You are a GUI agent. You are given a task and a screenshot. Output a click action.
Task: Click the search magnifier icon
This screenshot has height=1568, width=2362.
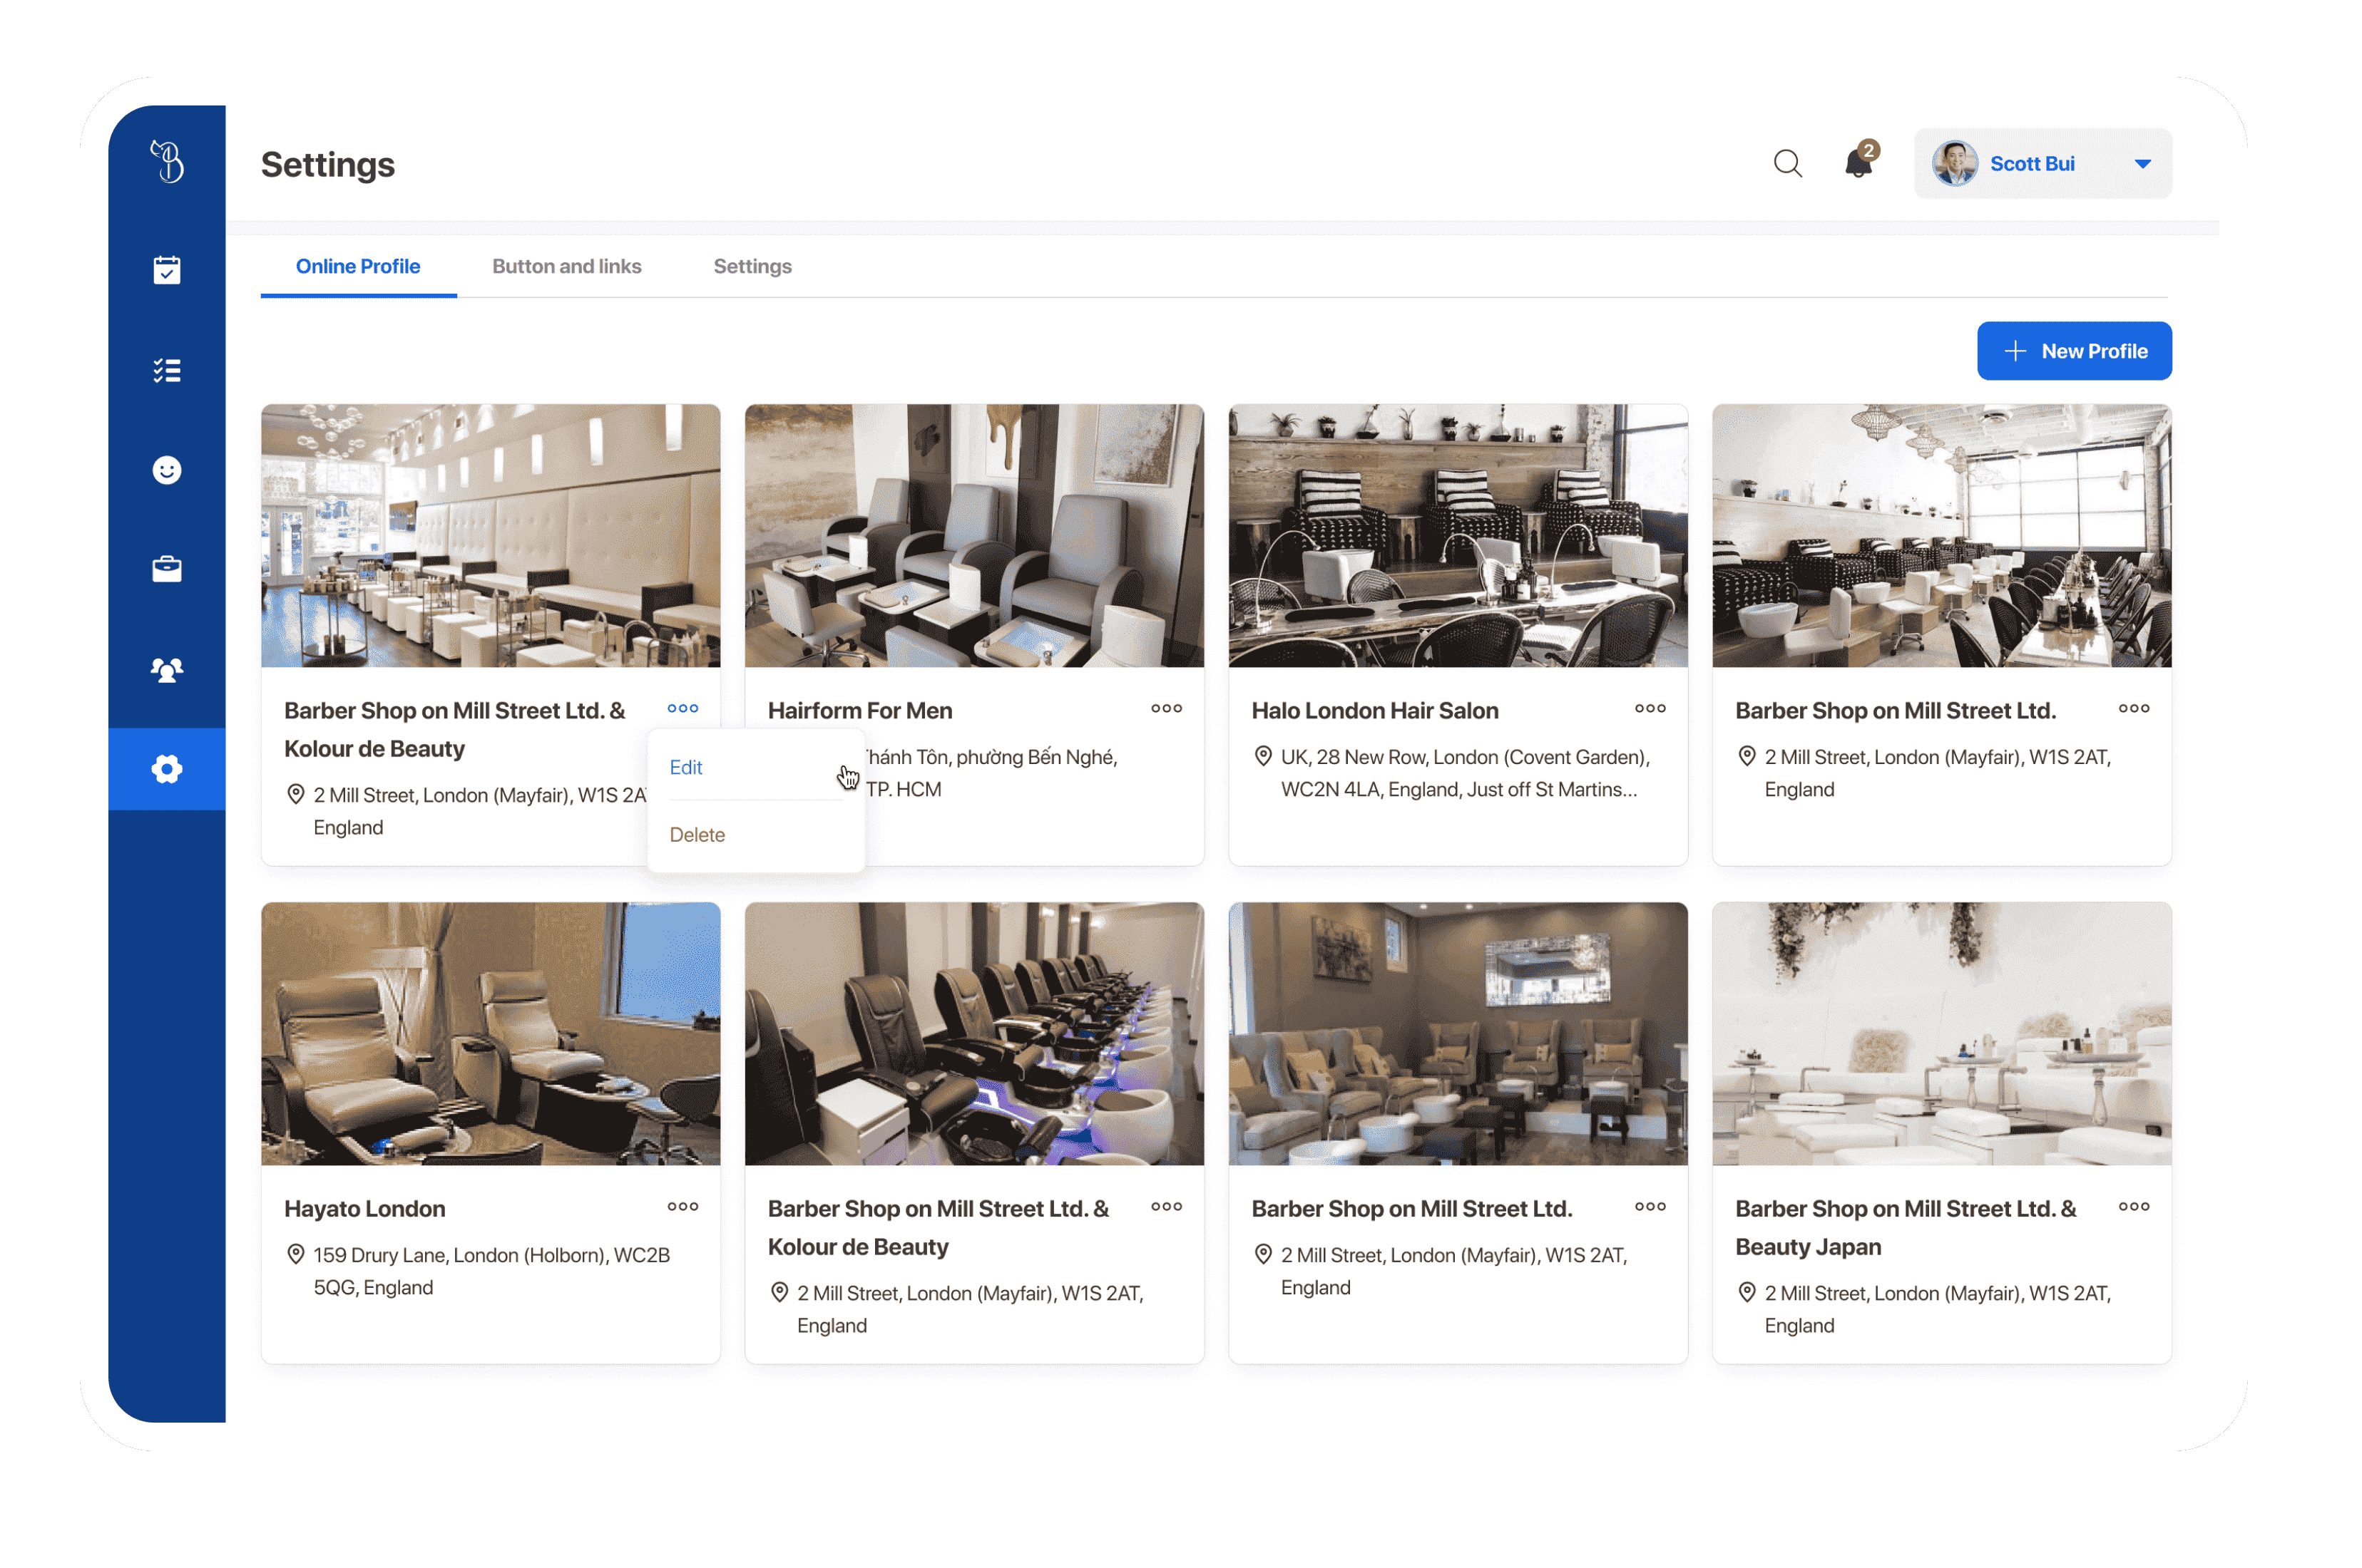tap(1786, 163)
